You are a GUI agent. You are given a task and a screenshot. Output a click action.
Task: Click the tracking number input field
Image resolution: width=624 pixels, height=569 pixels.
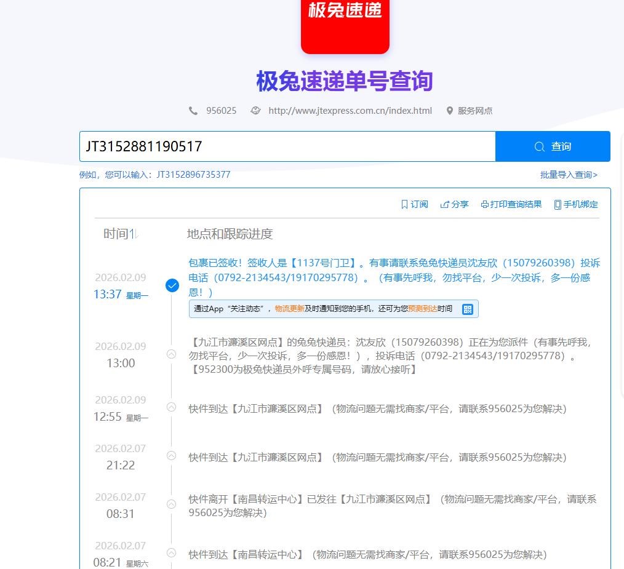coord(287,146)
